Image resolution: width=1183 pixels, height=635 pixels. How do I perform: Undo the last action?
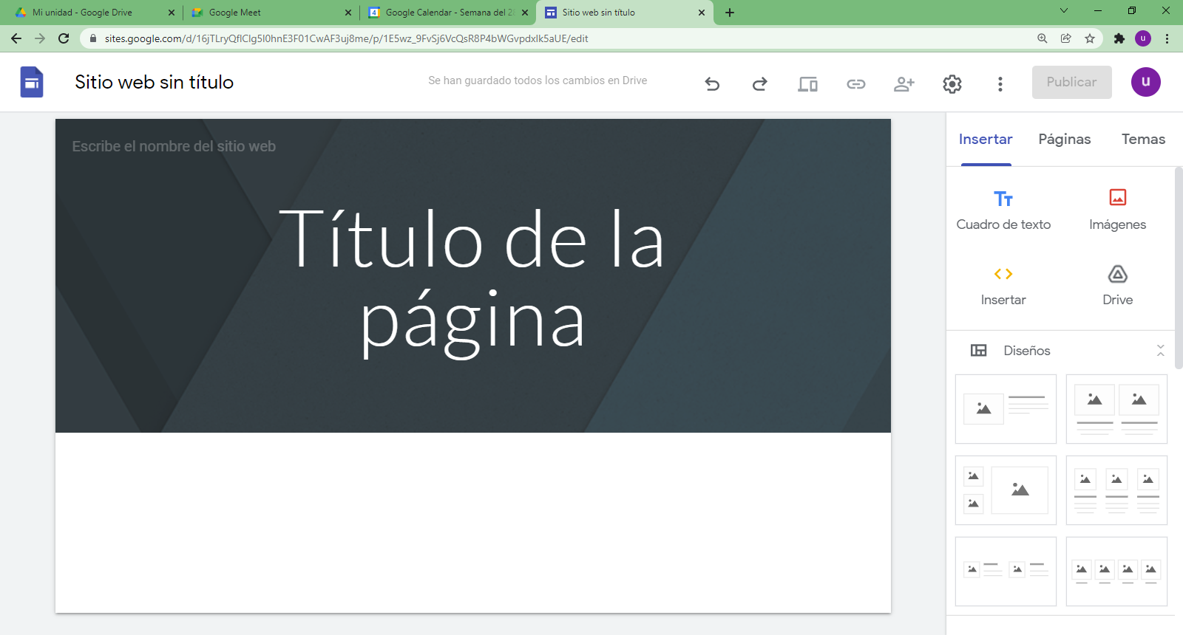click(712, 84)
